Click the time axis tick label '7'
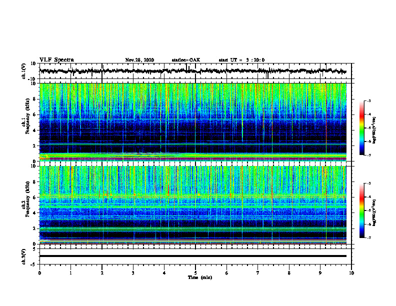Viewport: 396px width, 306px height. coord(258,273)
